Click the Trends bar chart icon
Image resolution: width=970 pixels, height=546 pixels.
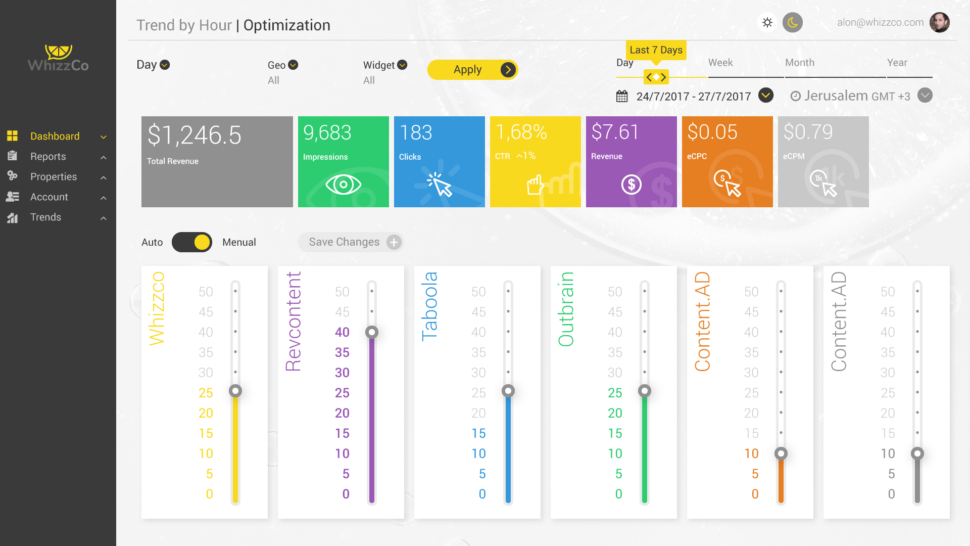coord(12,217)
